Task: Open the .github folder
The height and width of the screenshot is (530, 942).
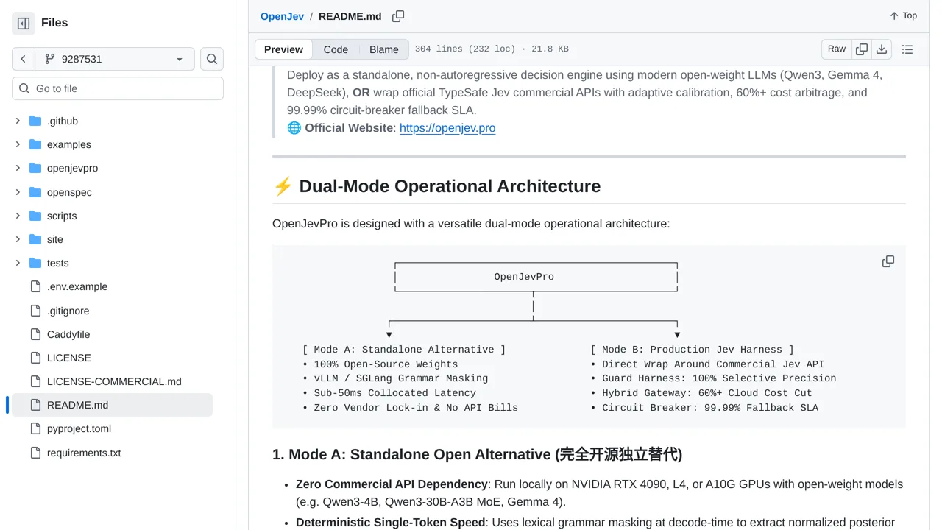Action: (x=62, y=121)
